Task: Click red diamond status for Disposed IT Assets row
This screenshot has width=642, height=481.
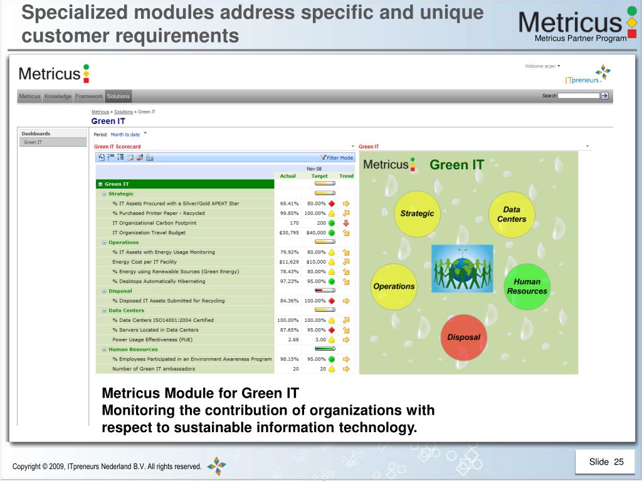Action: [x=332, y=301]
